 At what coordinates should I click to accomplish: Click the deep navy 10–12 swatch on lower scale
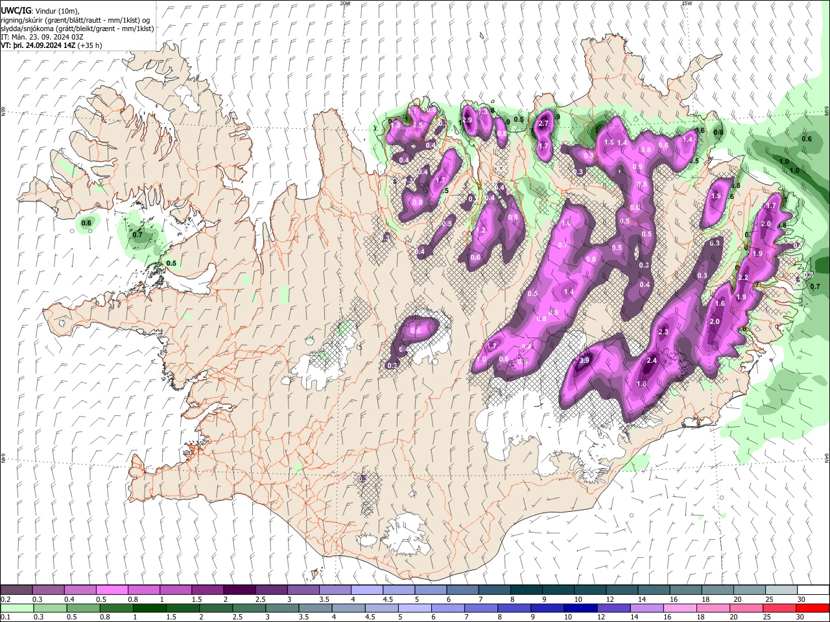pyautogui.click(x=580, y=608)
